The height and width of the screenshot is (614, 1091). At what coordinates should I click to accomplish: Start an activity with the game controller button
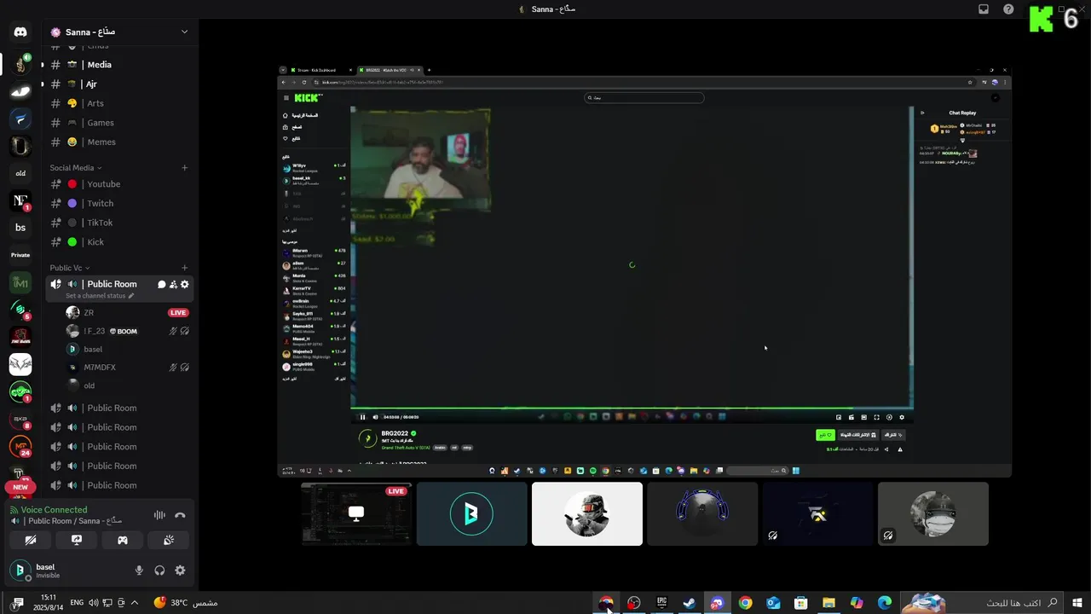click(123, 540)
